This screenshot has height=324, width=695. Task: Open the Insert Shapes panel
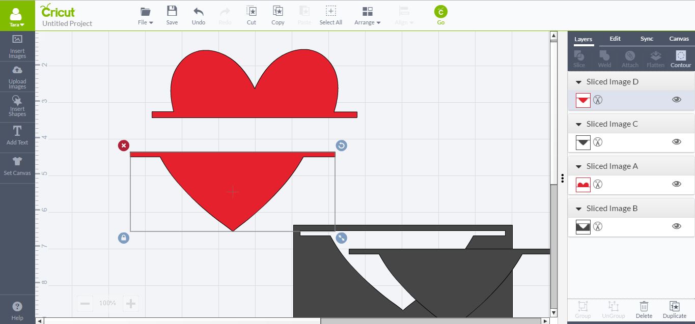17,106
